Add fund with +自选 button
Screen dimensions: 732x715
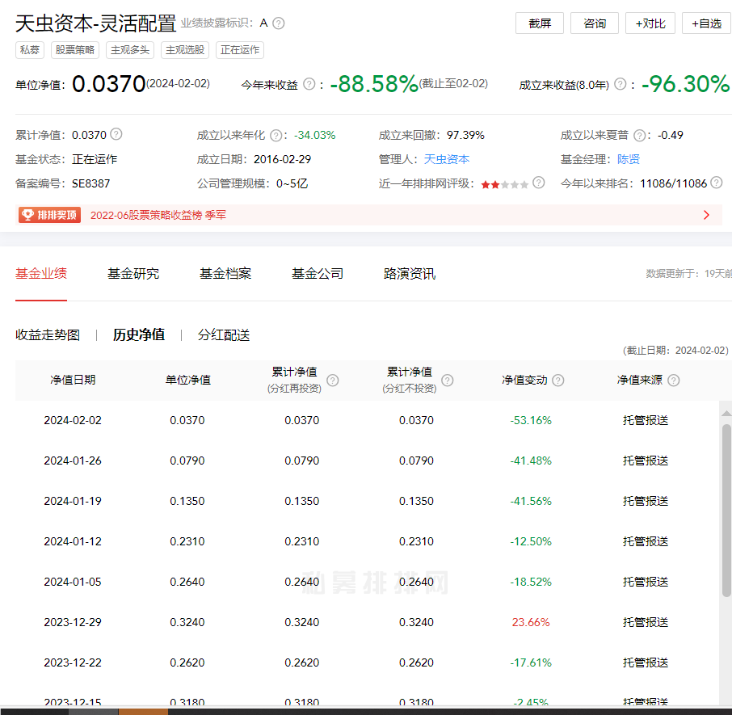(706, 23)
